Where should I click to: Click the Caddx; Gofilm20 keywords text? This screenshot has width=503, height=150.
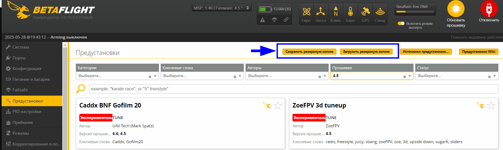pyautogui.click(x=128, y=142)
